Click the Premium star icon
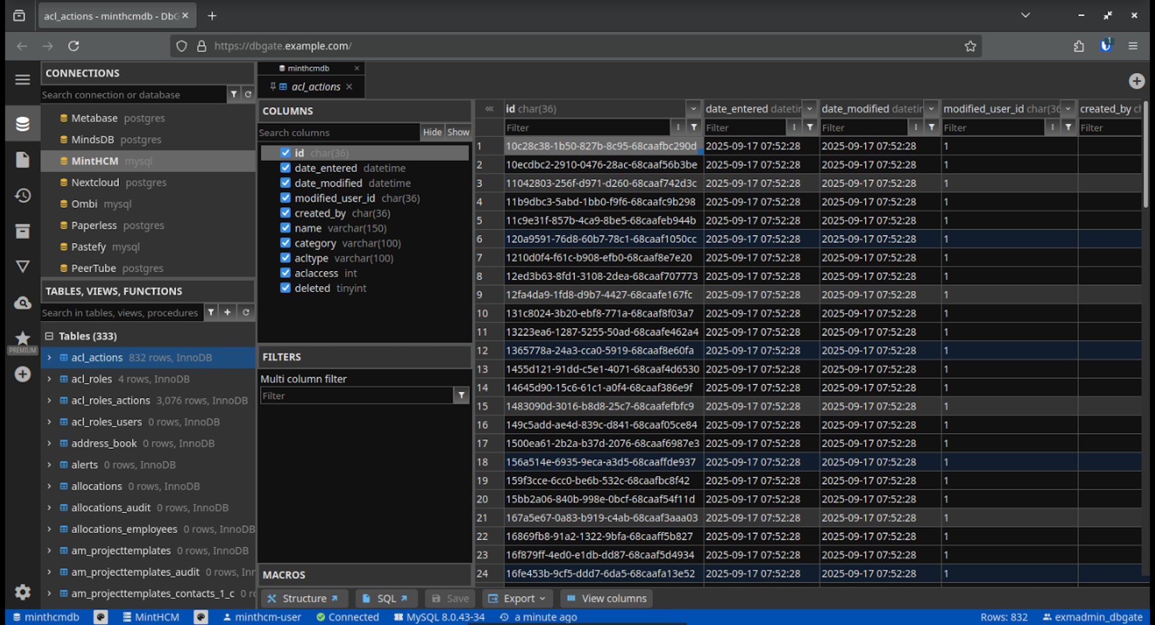1155x625 pixels. click(x=23, y=338)
